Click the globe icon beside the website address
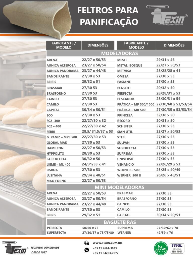The image size is (193, 257). [87, 243]
